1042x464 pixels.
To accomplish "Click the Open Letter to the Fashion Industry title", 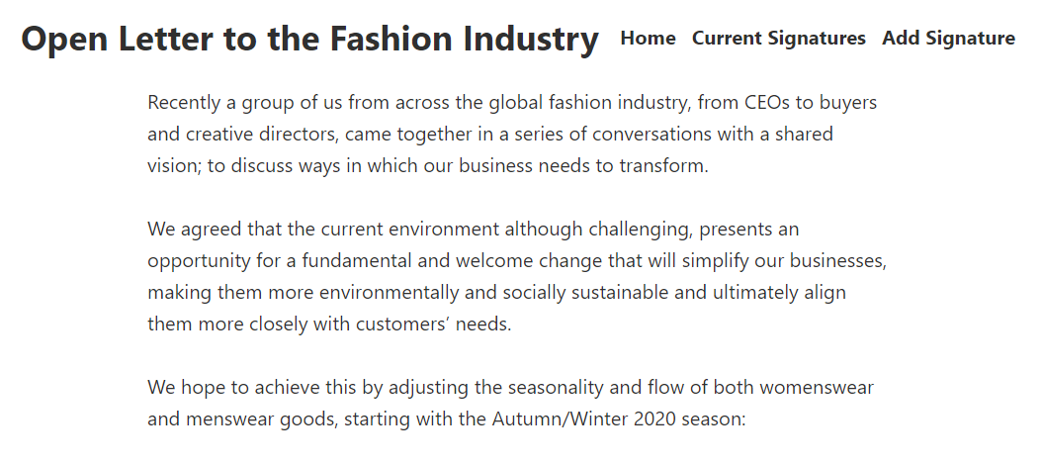I will [310, 39].
